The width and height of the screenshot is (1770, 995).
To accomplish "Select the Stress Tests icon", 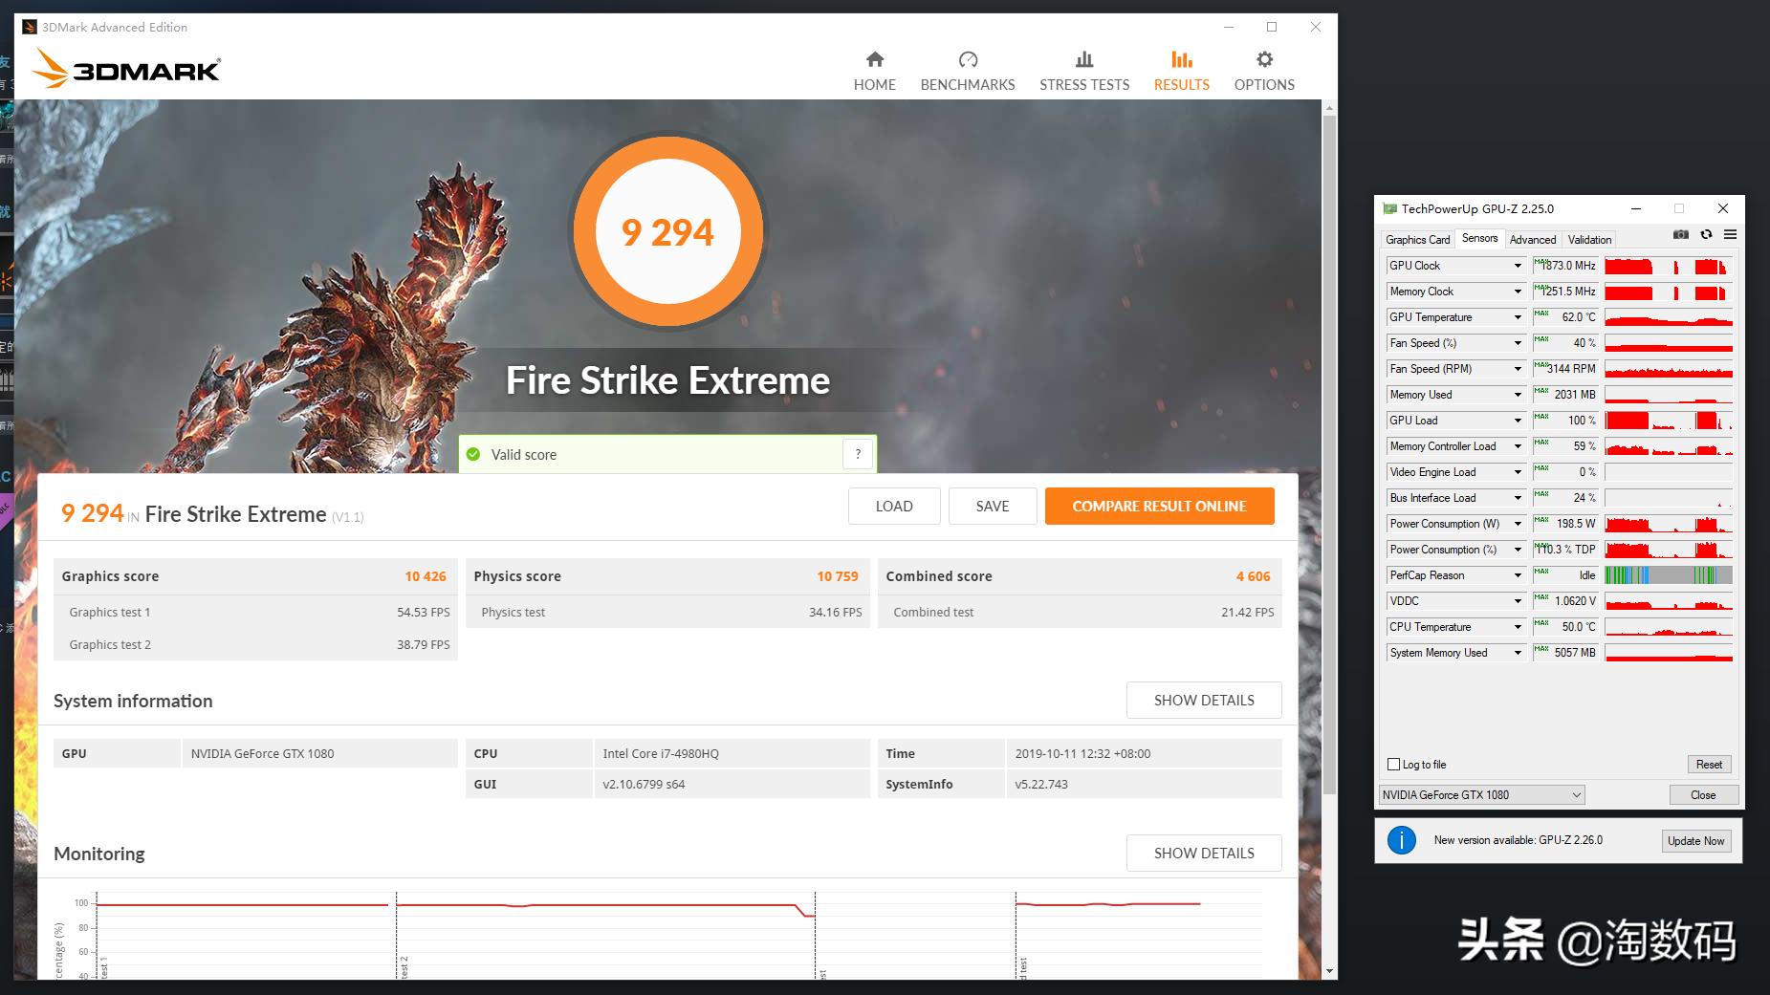I will (1083, 59).
